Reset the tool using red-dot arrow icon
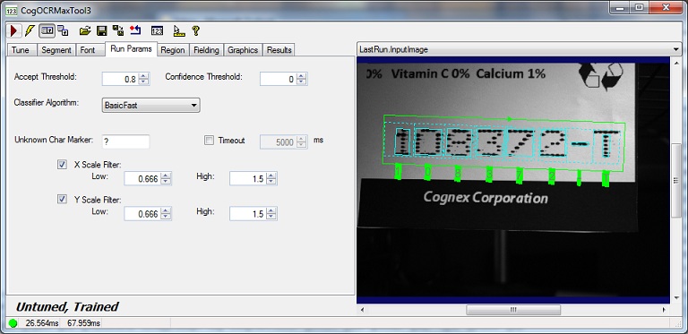This screenshot has height=334, width=688. point(135,30)
